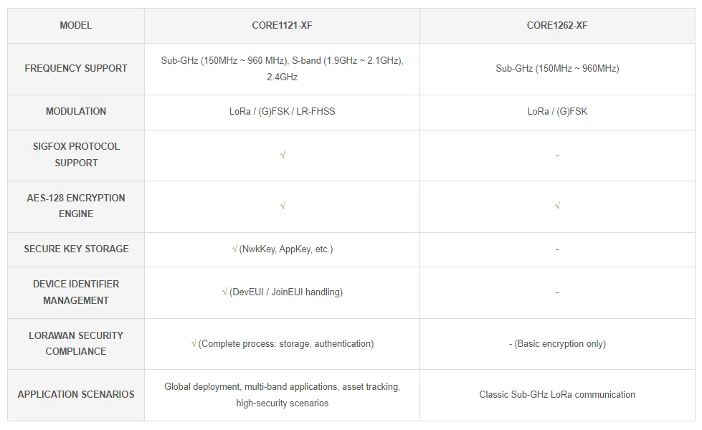Click the LoRa / (G)FSK / LR-FHSS cell
The height and width of the screenshot is (430, 702).
(x=282, y=111)
